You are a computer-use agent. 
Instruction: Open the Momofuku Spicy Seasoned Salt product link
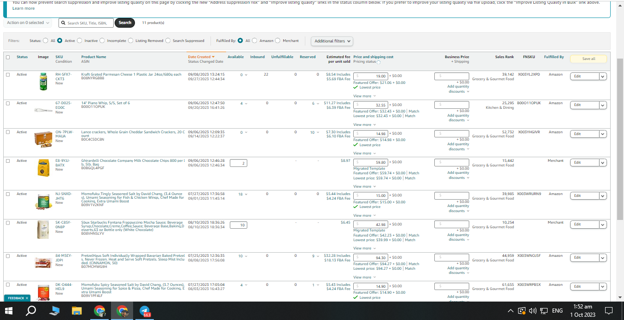133,288
